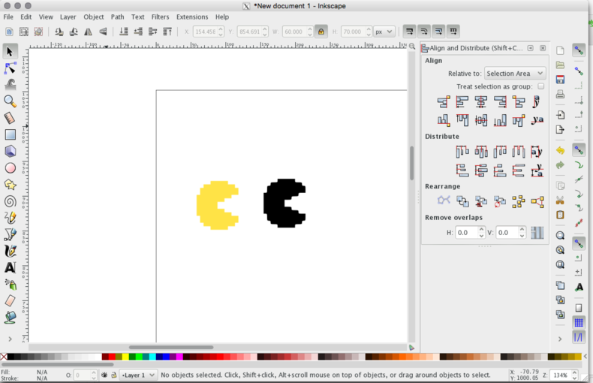Select the None (X) swatch in palette
Screen dimensions: 593x383
[x=4, y=357]
